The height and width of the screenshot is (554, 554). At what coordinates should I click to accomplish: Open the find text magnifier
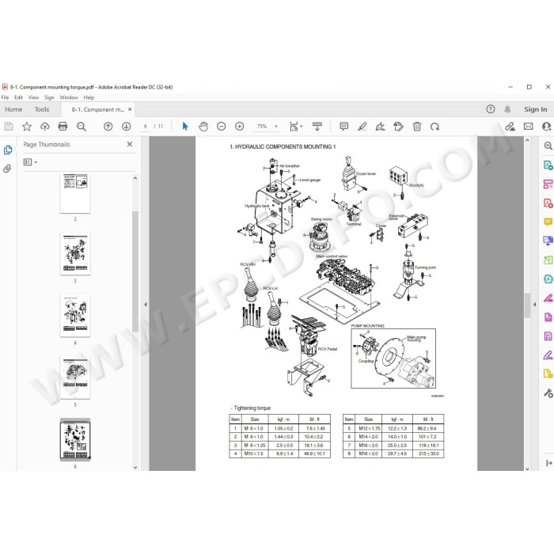pyautogui.click(x=82, y=127)
